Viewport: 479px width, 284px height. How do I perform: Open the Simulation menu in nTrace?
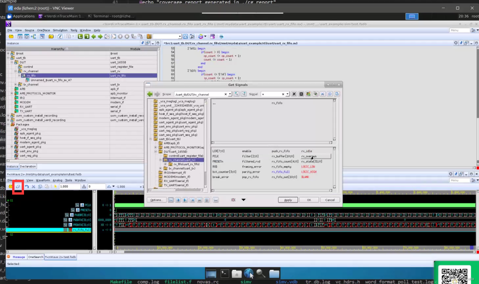pyautogui.click(x=60, y=30)
